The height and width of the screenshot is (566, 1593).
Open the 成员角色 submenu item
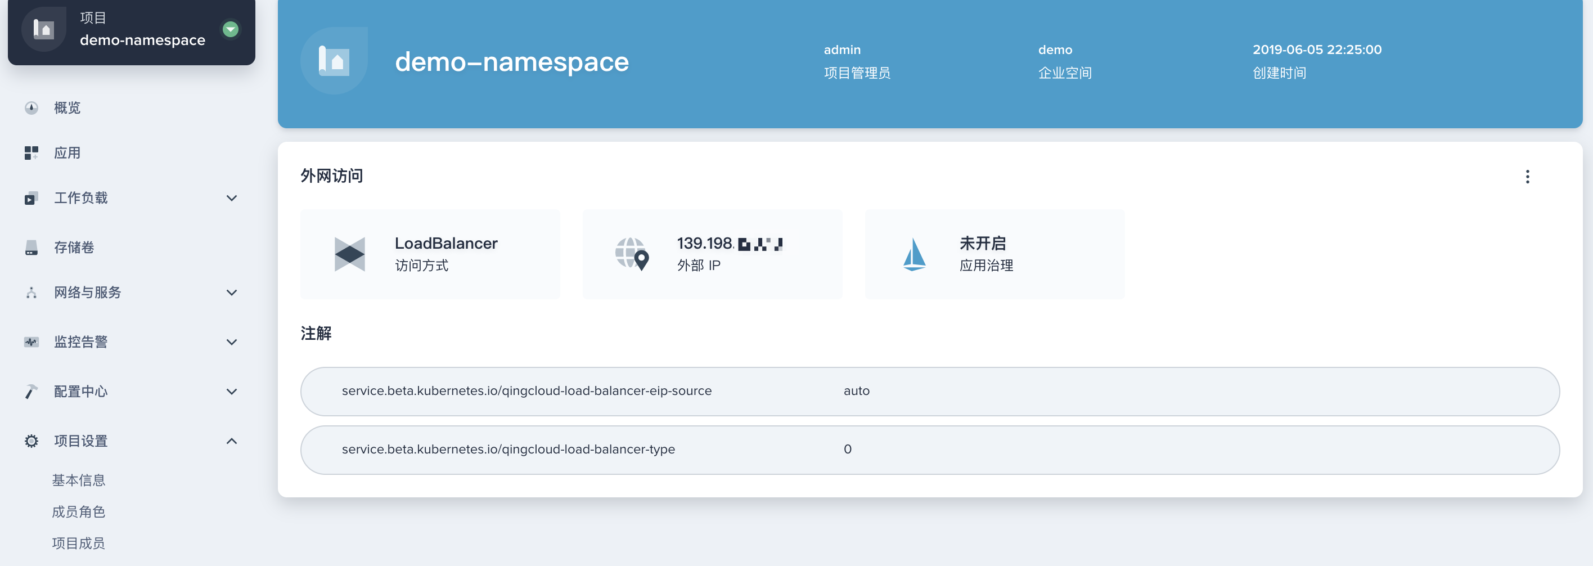[79, 511]
